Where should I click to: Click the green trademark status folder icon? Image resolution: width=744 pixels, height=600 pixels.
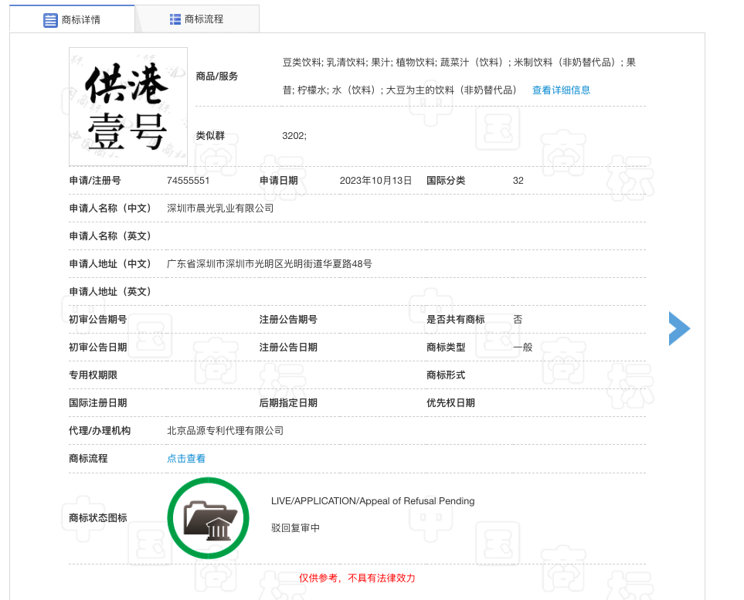(x=209, y=518)
